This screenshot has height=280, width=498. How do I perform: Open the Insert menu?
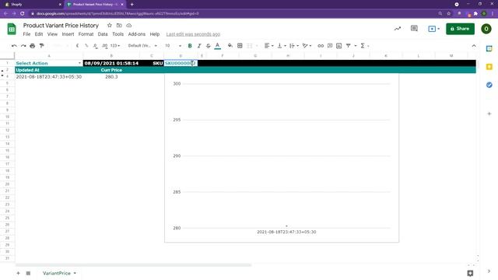tap(68, 34)
